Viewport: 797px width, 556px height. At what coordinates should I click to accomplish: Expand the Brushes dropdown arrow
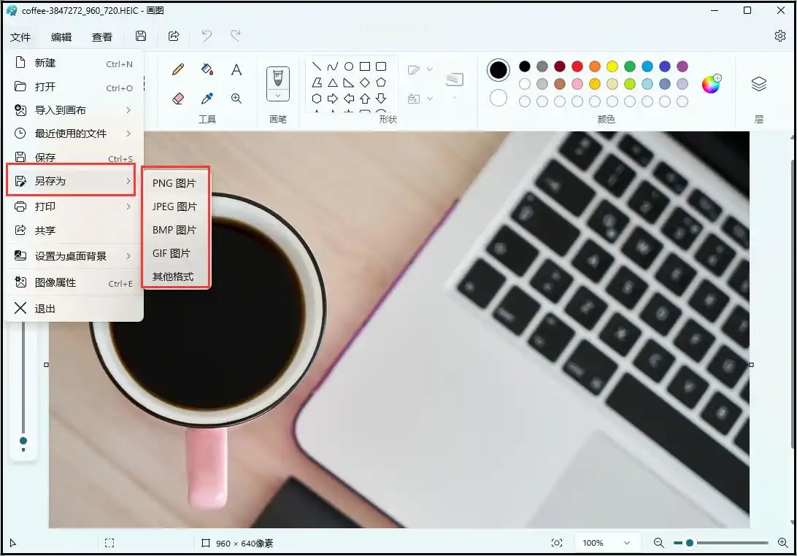278,96
